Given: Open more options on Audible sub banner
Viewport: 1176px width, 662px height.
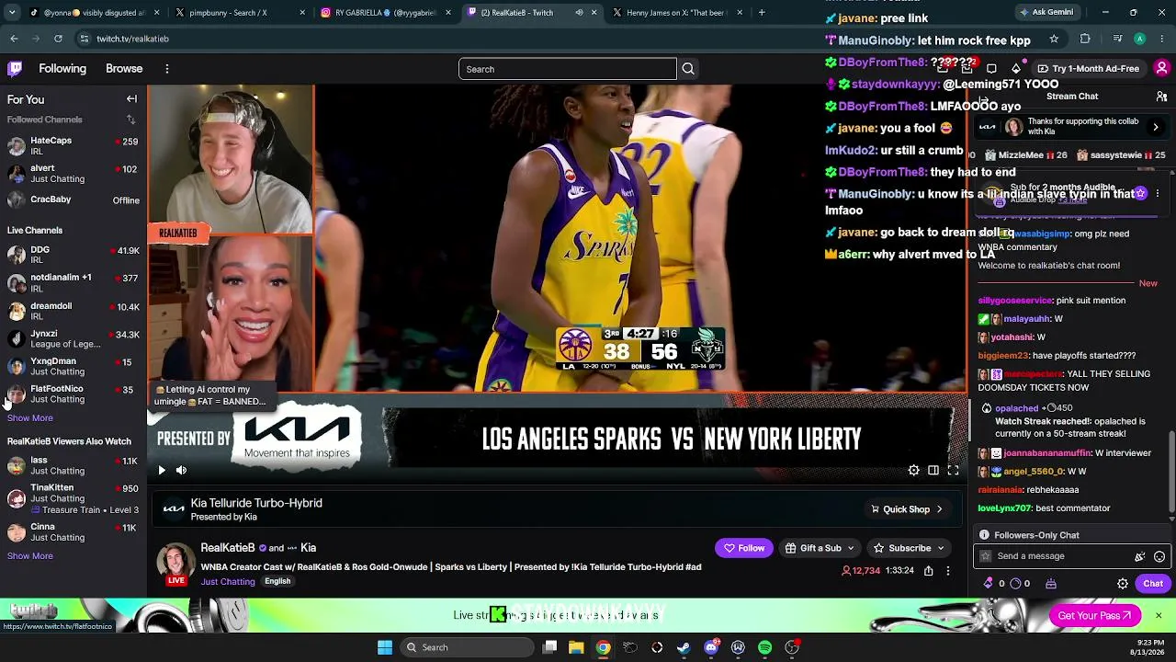Looking at the screenshot, I should click(x=1158, y=193).
